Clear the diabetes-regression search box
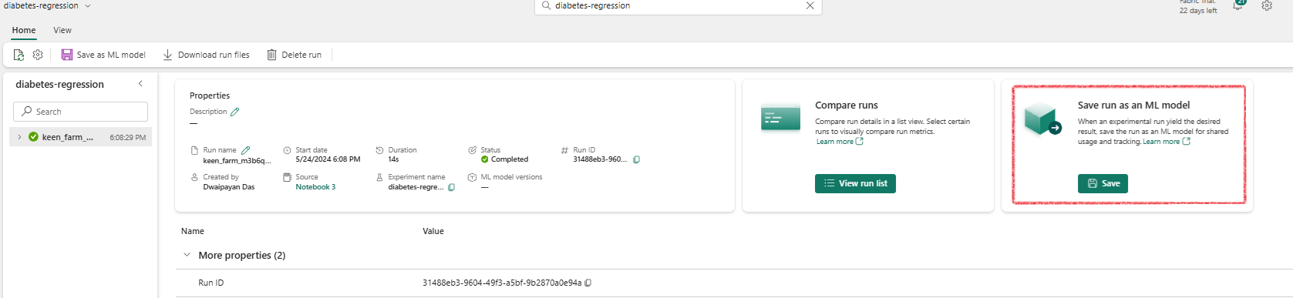The image size is (1293, 298). 810,5
